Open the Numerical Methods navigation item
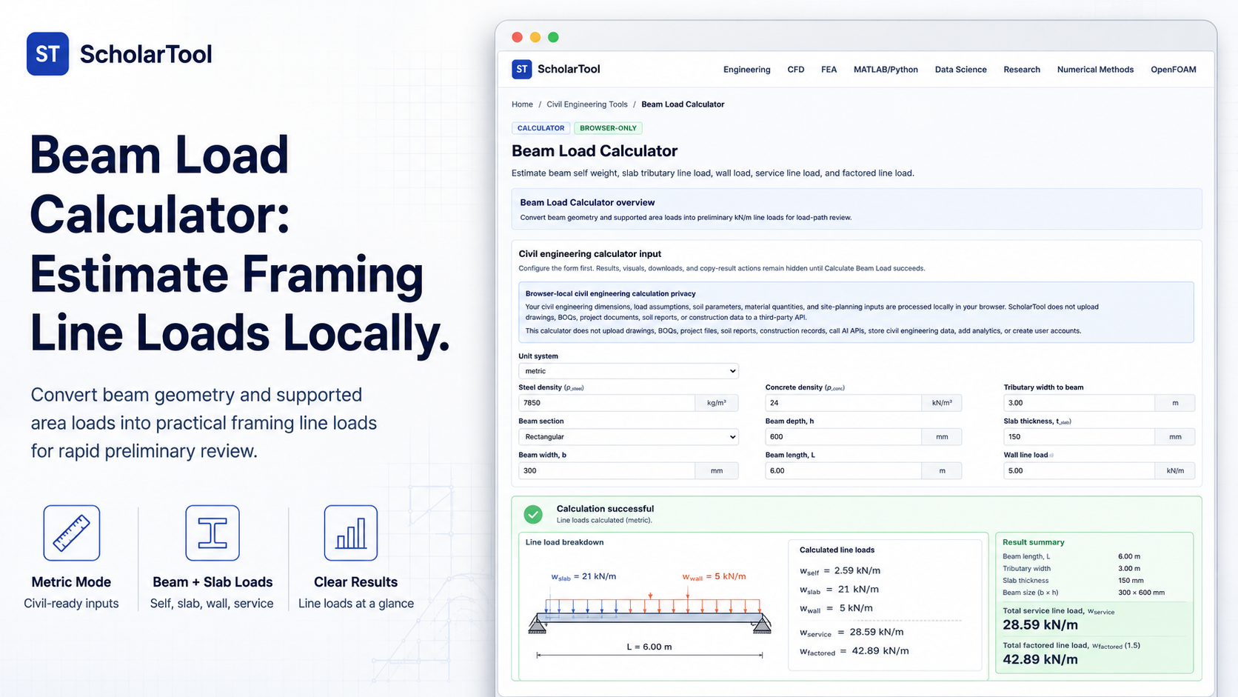This screenshot has height=697, width=1238. tap(1095, 70)
